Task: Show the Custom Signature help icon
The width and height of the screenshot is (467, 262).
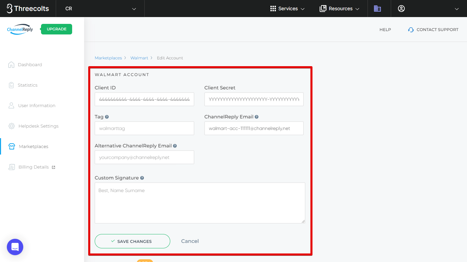Action: [142, 178]
